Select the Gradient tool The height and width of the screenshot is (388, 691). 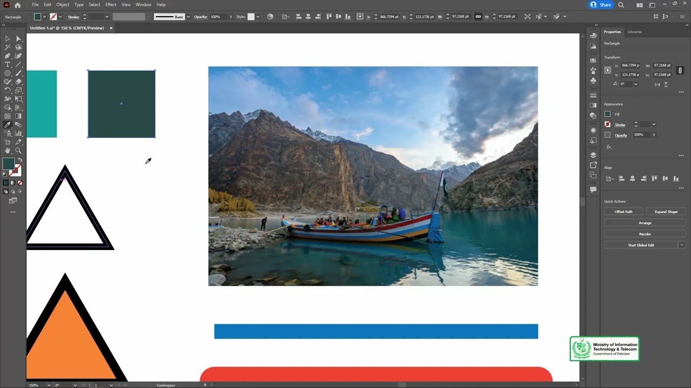[18, 116]
